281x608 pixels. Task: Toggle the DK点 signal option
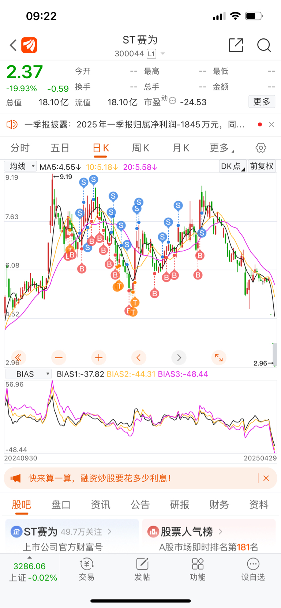click(x=233, y=166)
